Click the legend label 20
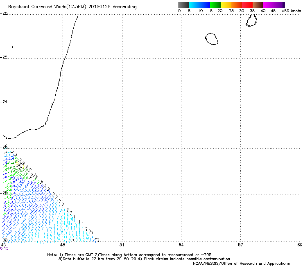This screenshot has height=266, width=303. (x=220, y=11)
